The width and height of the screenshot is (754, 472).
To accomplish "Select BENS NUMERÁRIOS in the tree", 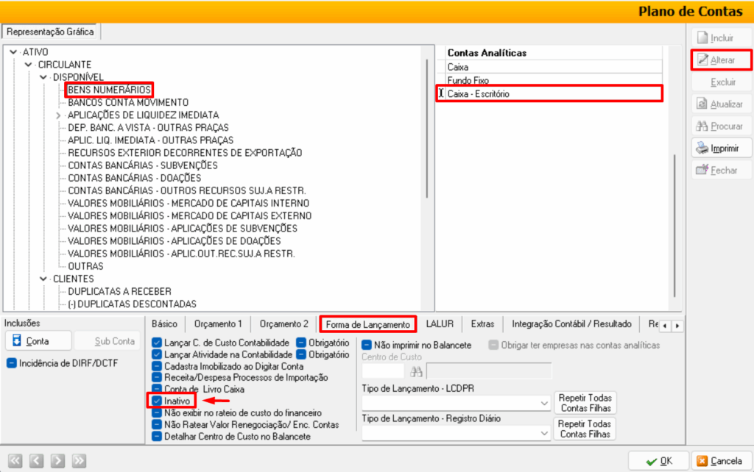I will pyautogui.click(x=109, y=90).
